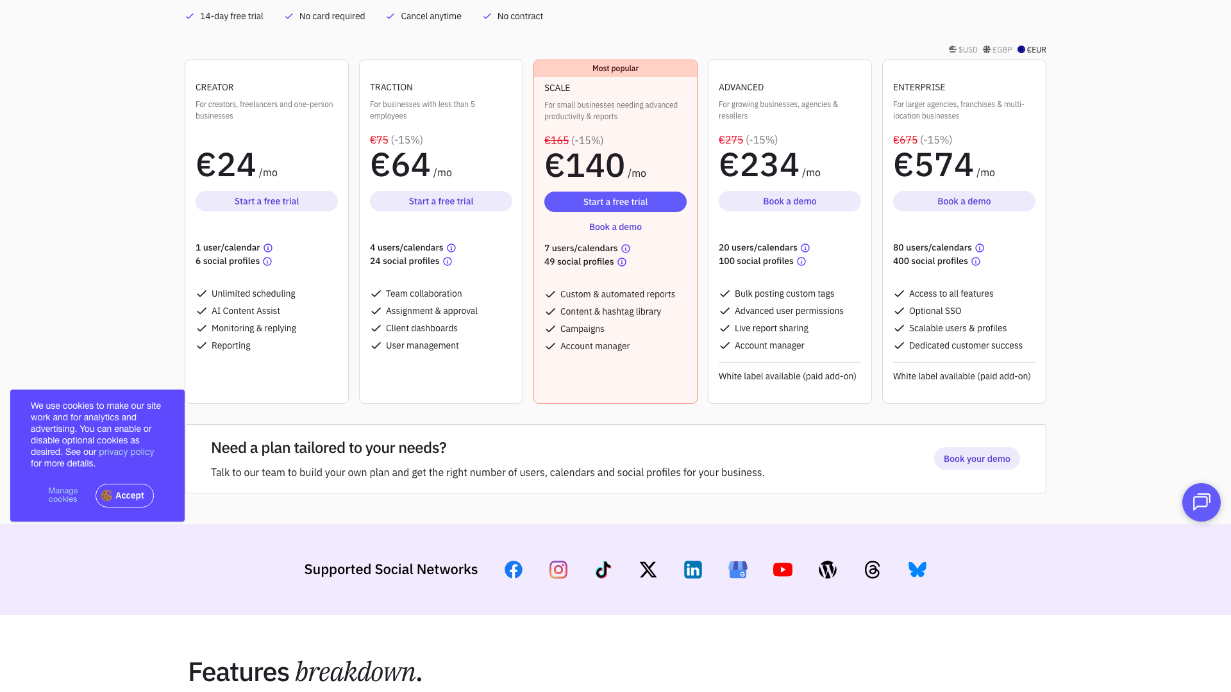Click the Instagram icon under Supported Social Networks
The image size is (1231, 692).
point(558,570)
